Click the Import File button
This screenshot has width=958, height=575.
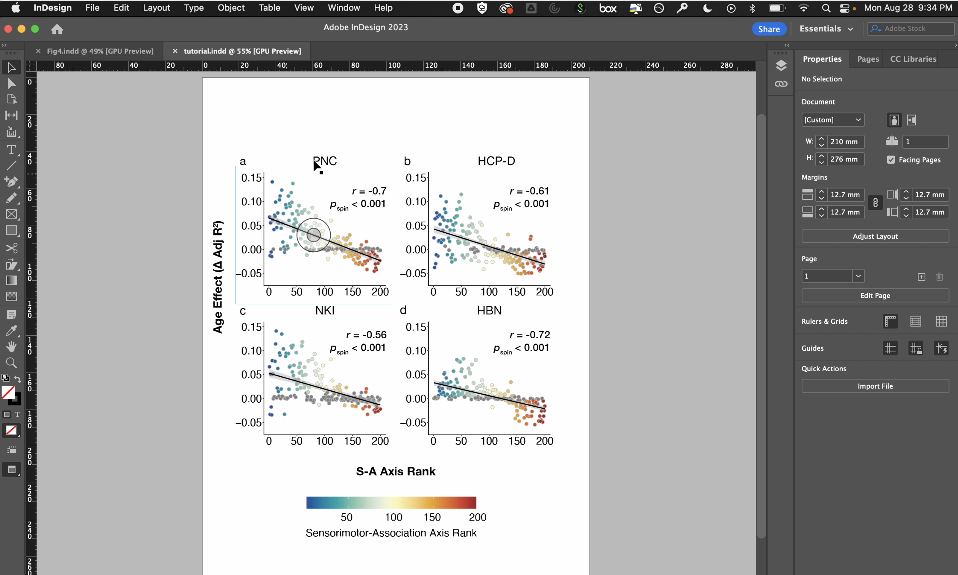(x=875, y=386)
